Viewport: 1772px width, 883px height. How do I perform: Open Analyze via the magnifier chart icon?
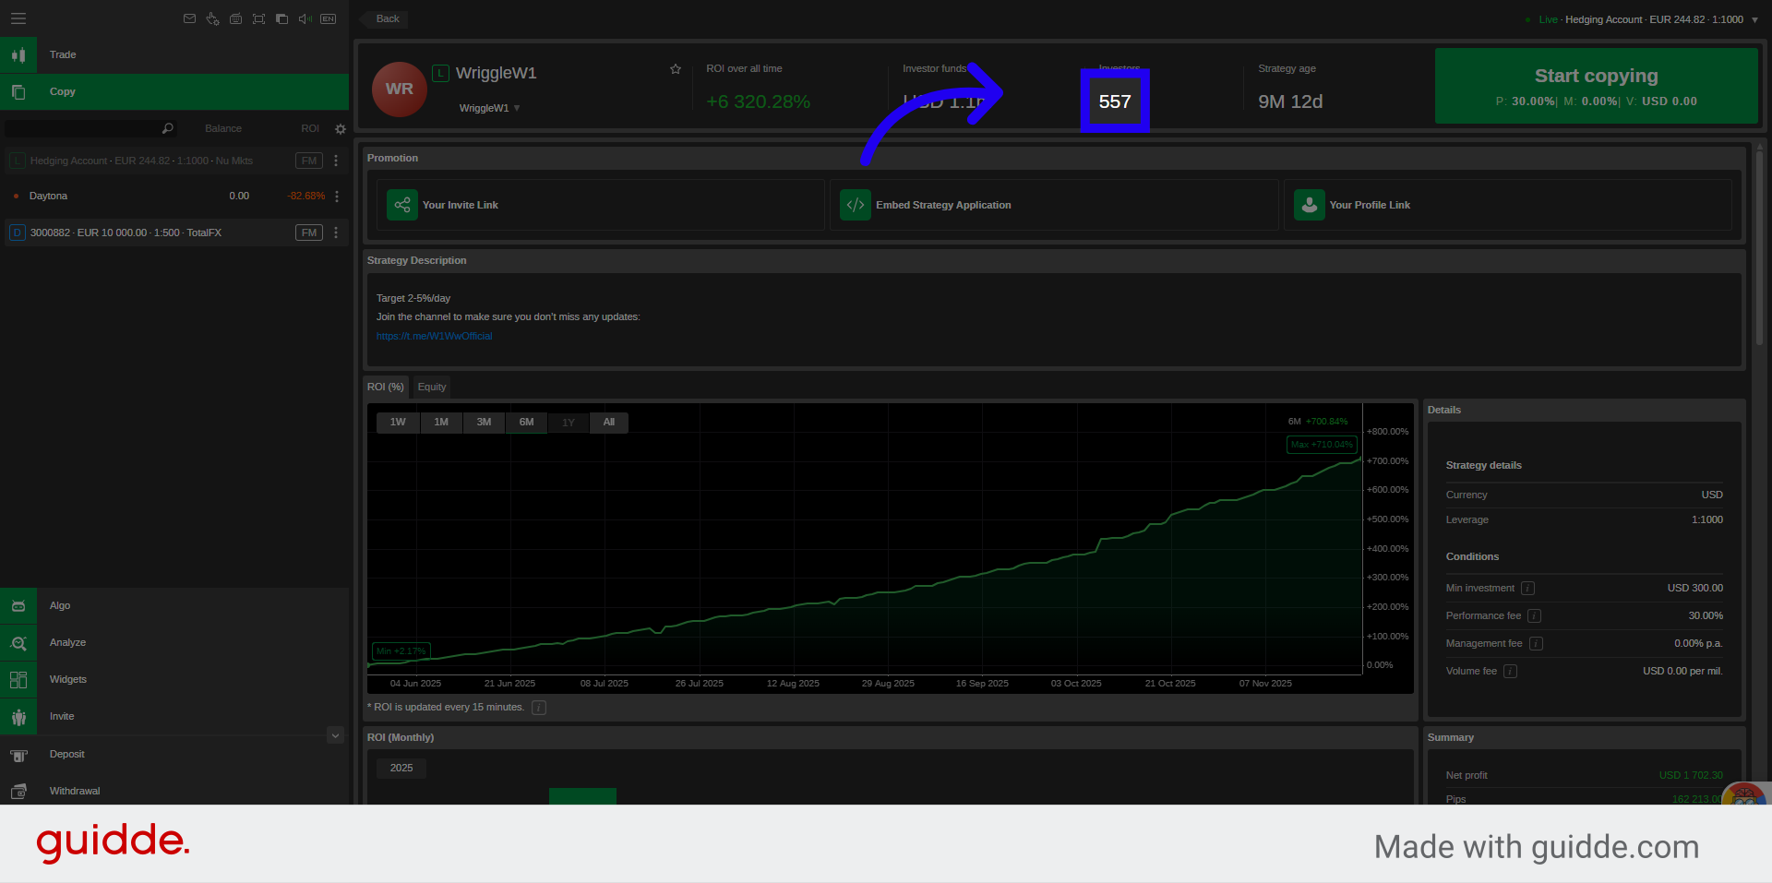(18, 642)
